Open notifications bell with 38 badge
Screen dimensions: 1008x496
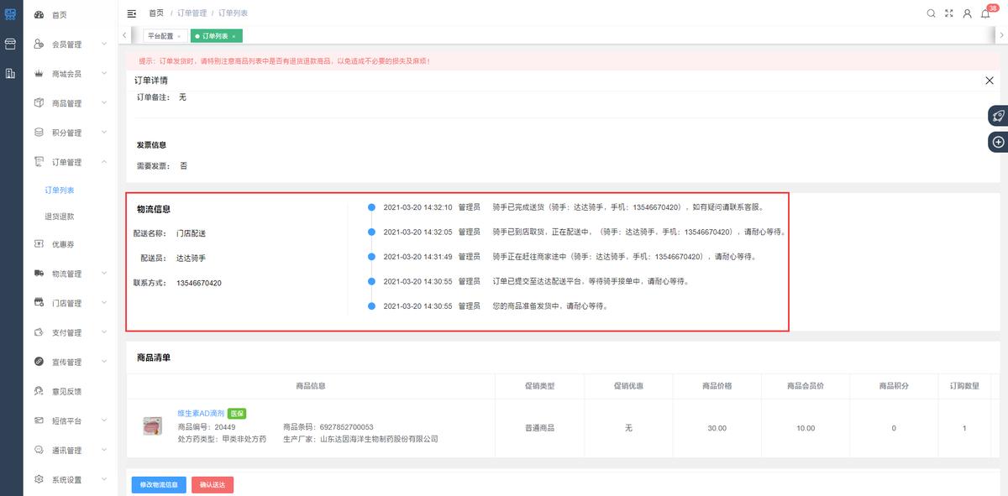pyautogui.click(x=986, y=13)
